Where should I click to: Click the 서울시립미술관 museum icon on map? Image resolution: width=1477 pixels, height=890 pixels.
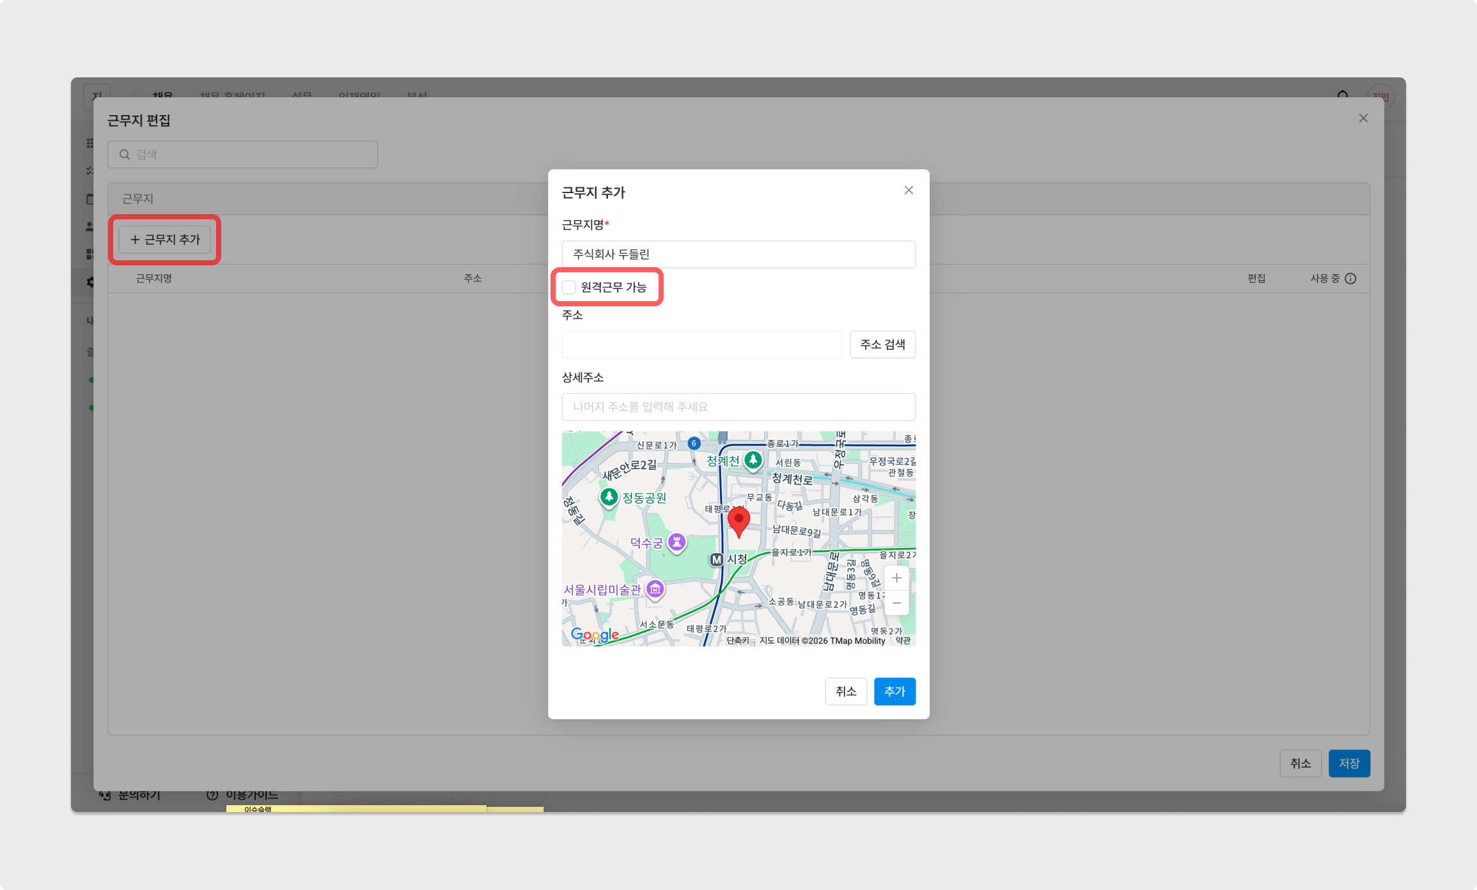tap(655, 589)
